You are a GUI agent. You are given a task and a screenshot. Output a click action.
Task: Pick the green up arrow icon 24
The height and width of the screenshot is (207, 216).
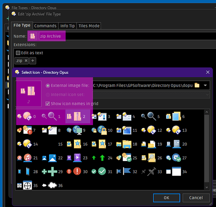pyautogui.click(x=102, y=158)
